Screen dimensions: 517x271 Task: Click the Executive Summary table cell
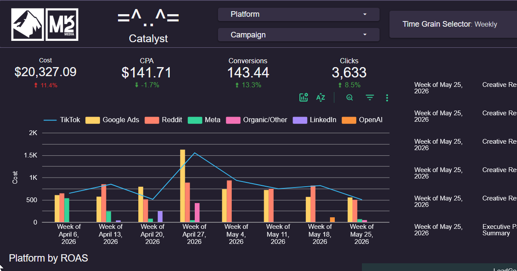pos(499,230)
